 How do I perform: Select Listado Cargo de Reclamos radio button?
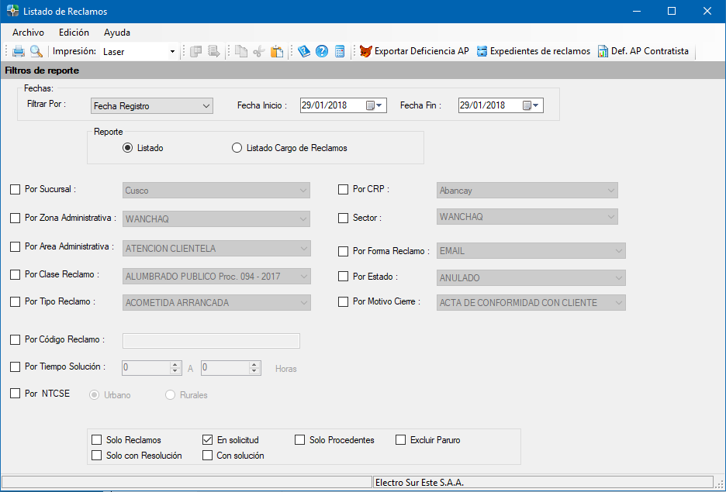click(237, 148)
